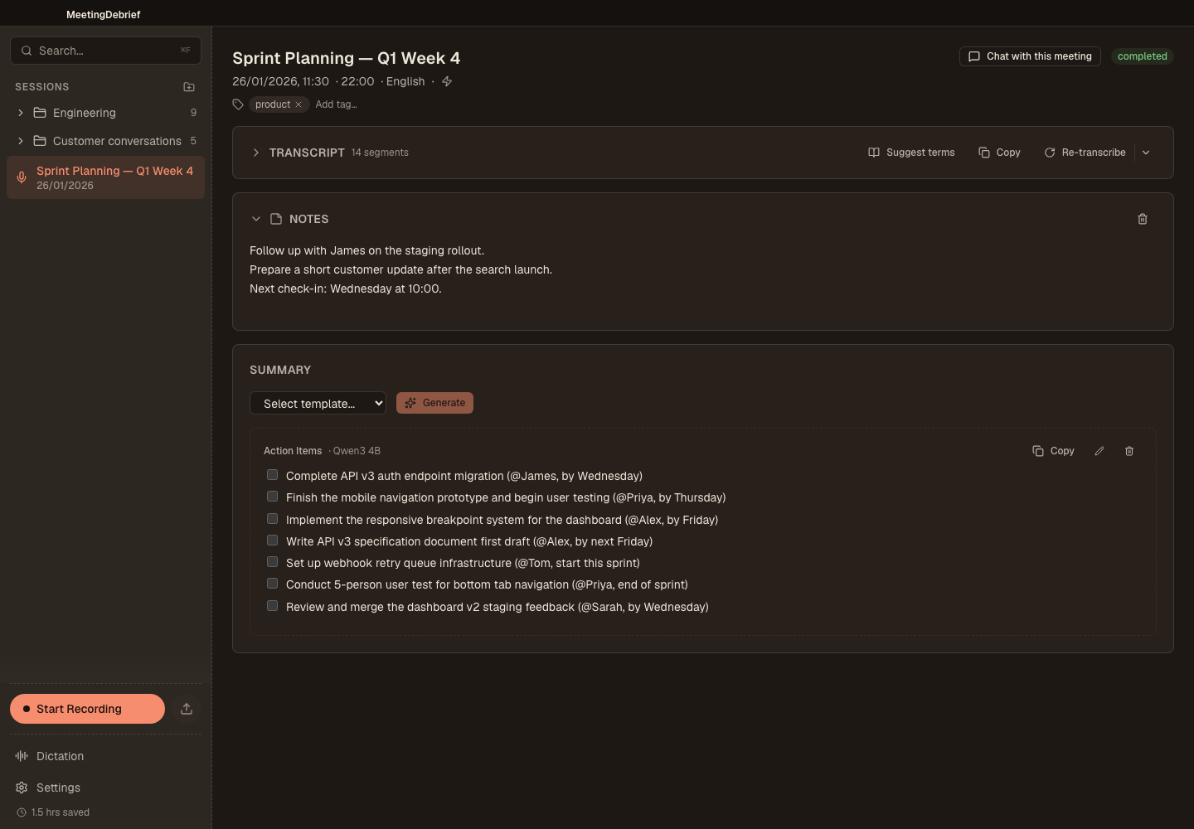Click the clock icon beside hrs saved
Image resolution: width=1194 pixels, height=829 pixels.
coord(22,812)
